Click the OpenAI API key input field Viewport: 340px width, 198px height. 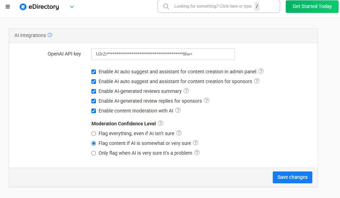point(163,54)
